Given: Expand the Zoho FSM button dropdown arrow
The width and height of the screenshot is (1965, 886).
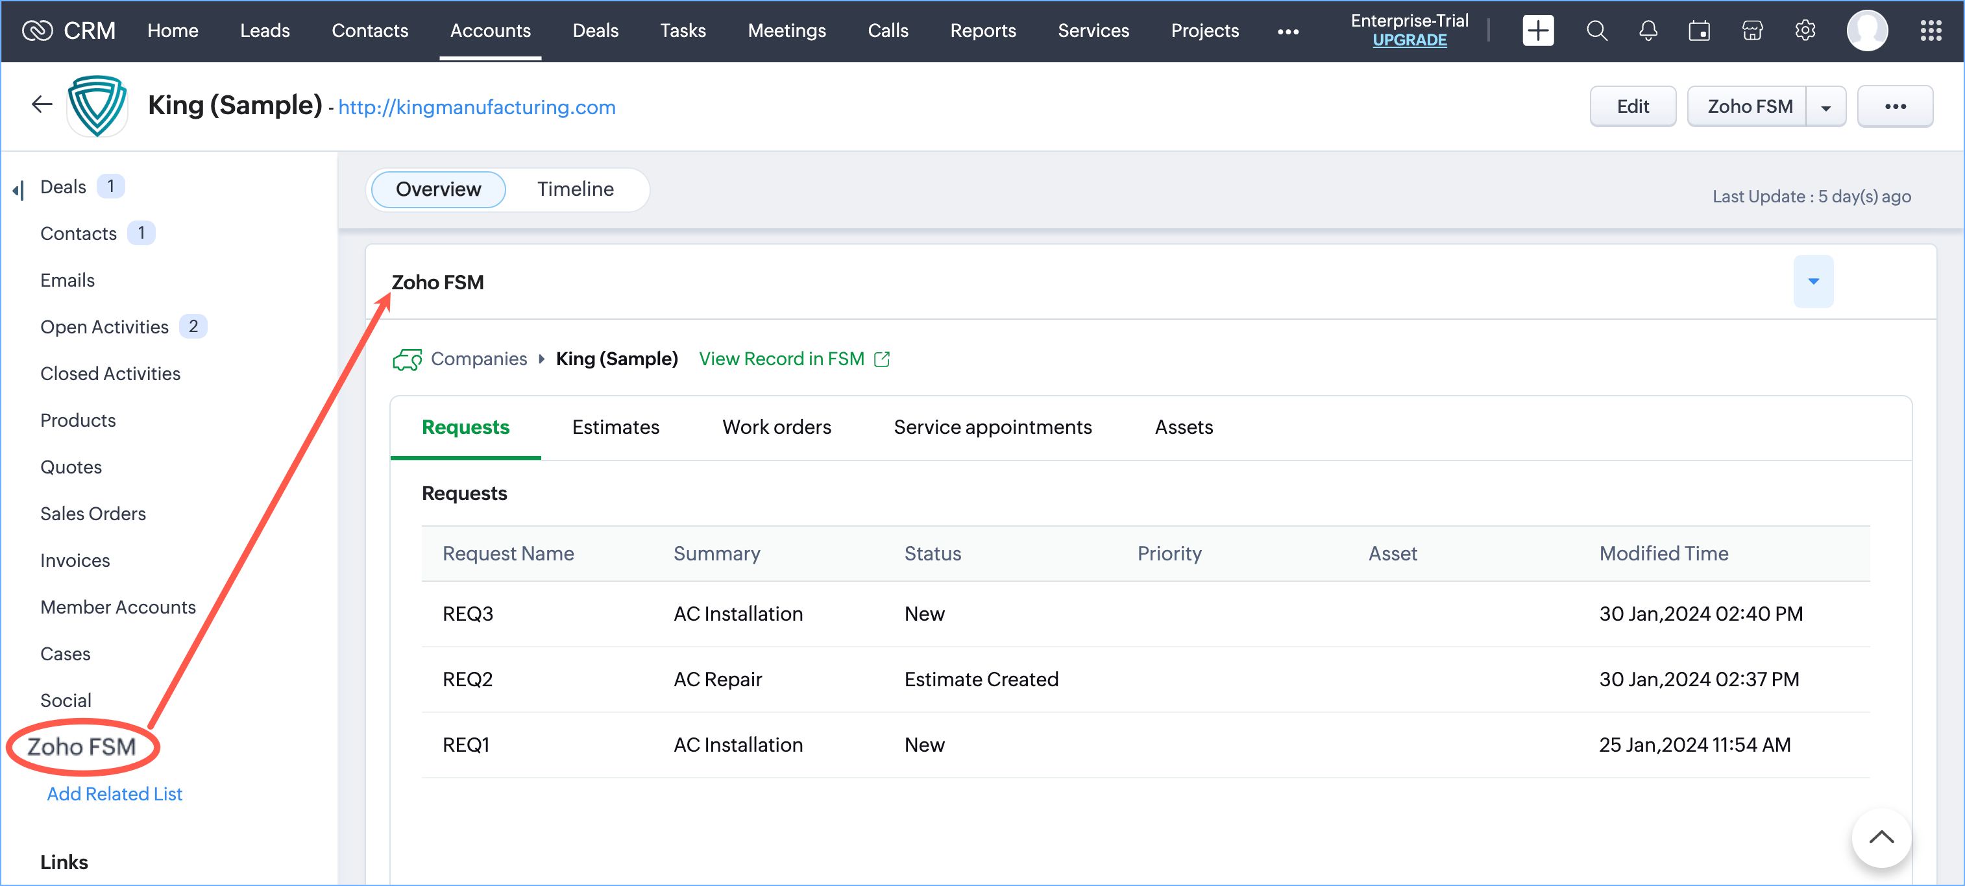Looking at the screenshot, I should (1825, 107).
